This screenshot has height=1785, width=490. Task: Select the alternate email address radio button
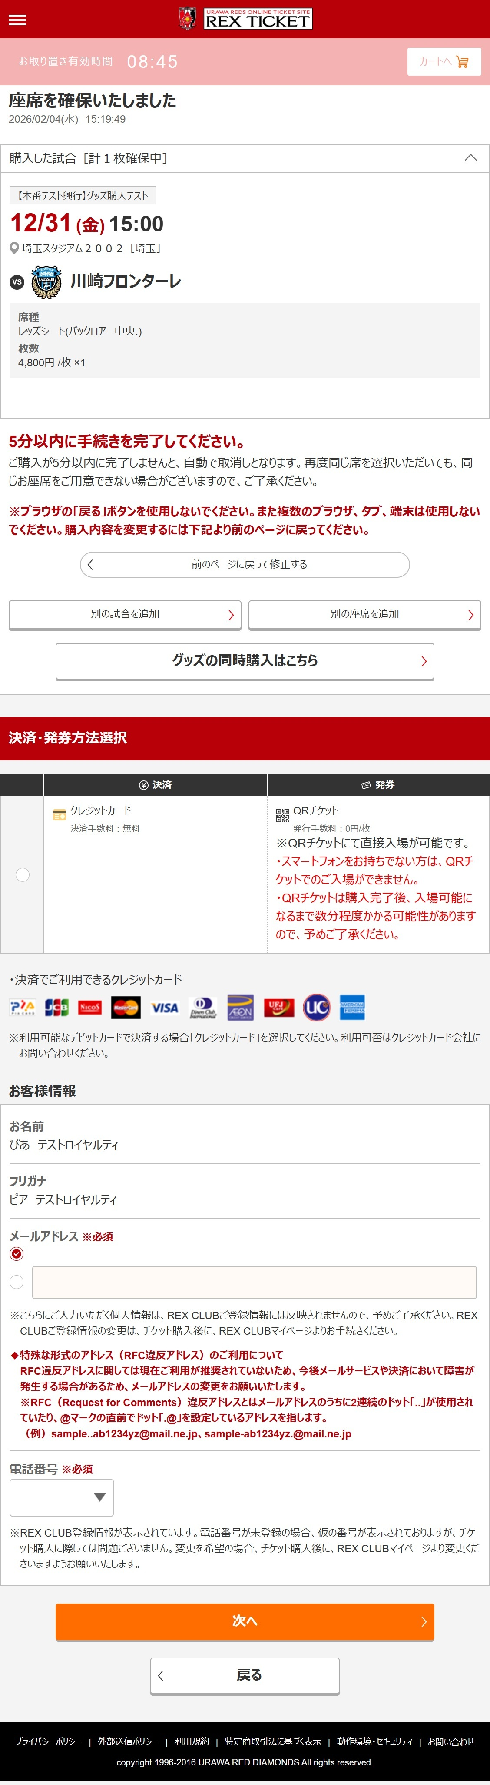pyautogui.click(x=17, y=1282)
